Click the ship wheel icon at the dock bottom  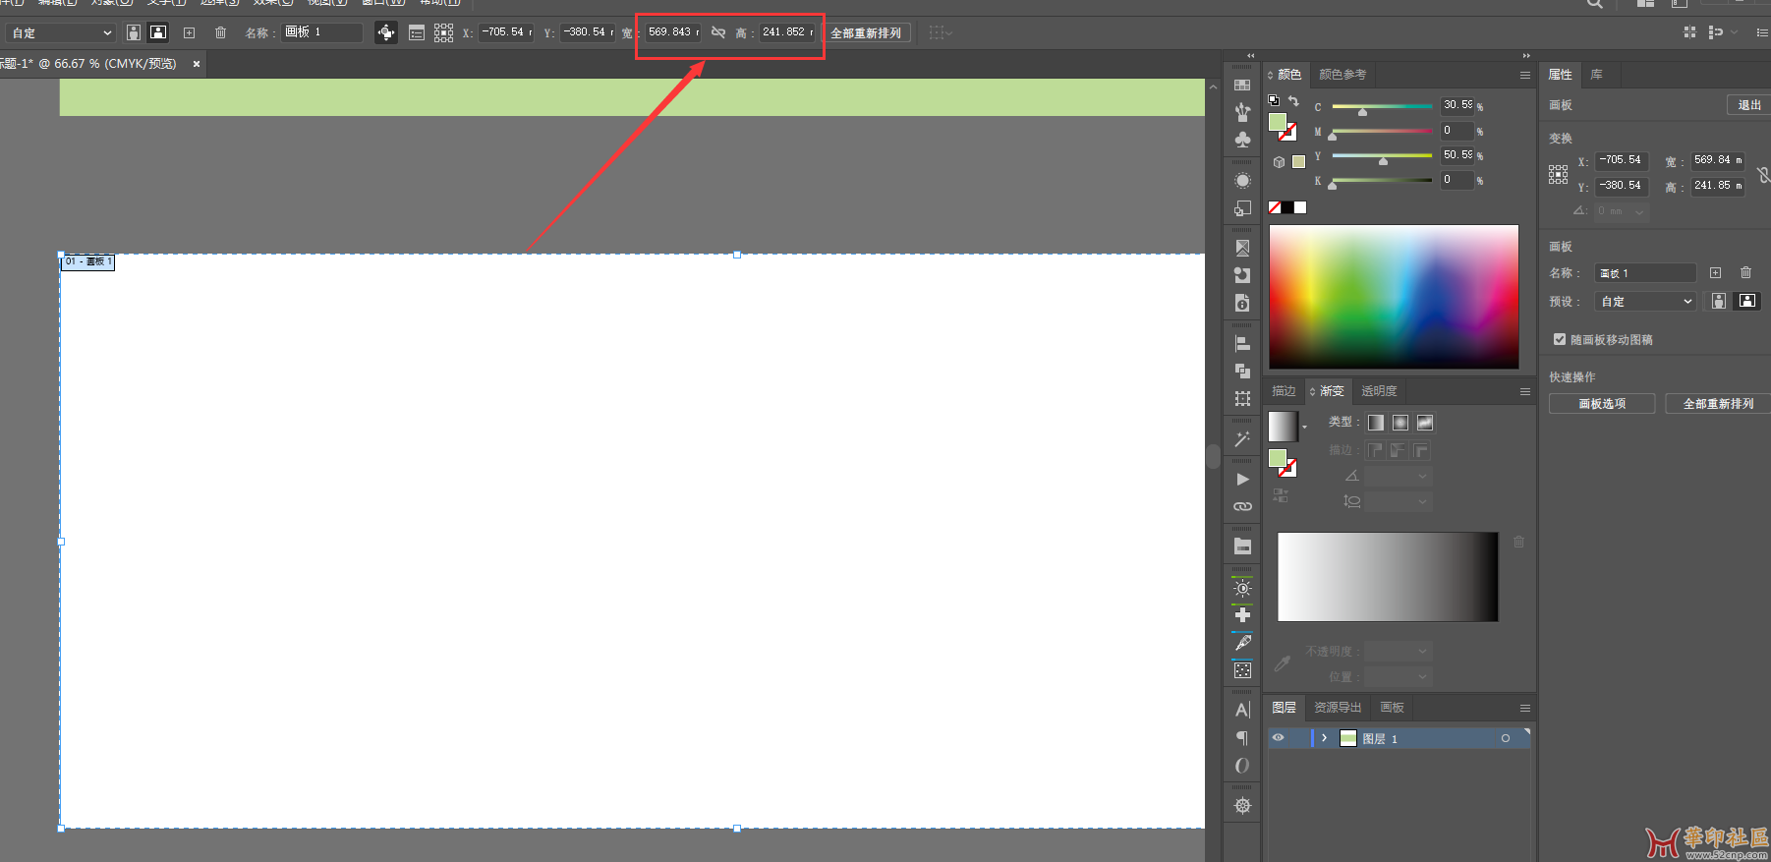tap(1242, 806)
